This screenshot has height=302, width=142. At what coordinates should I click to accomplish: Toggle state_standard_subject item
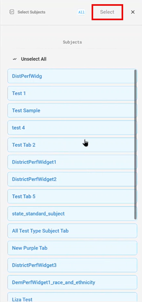pyautogui.click(x=72, y=214)
